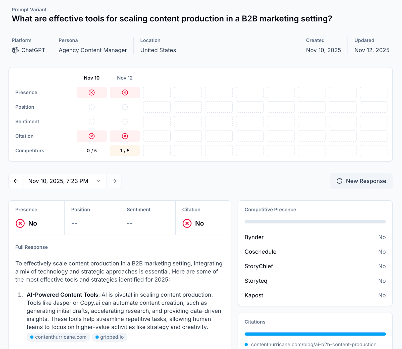The height and width of the screenshot is (349, 402).
Task: Click the blue Citations progress bar
Action: pos(315,334)
